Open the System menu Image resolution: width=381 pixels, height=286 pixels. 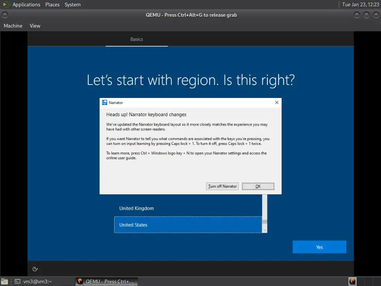73,4
